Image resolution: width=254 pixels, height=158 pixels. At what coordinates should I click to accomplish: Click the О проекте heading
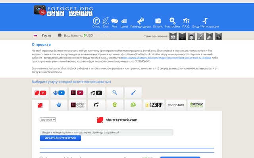pos(41,45)
